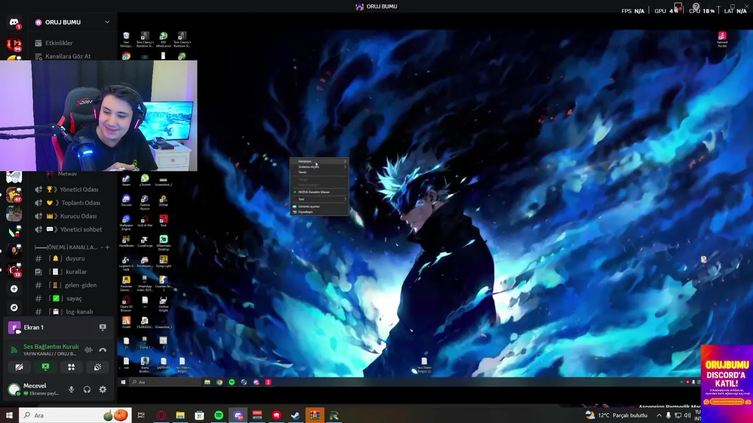This screenshot has height=423, width=753.
Task: Open Spotify from taskbar
Action: click(219, 415)
